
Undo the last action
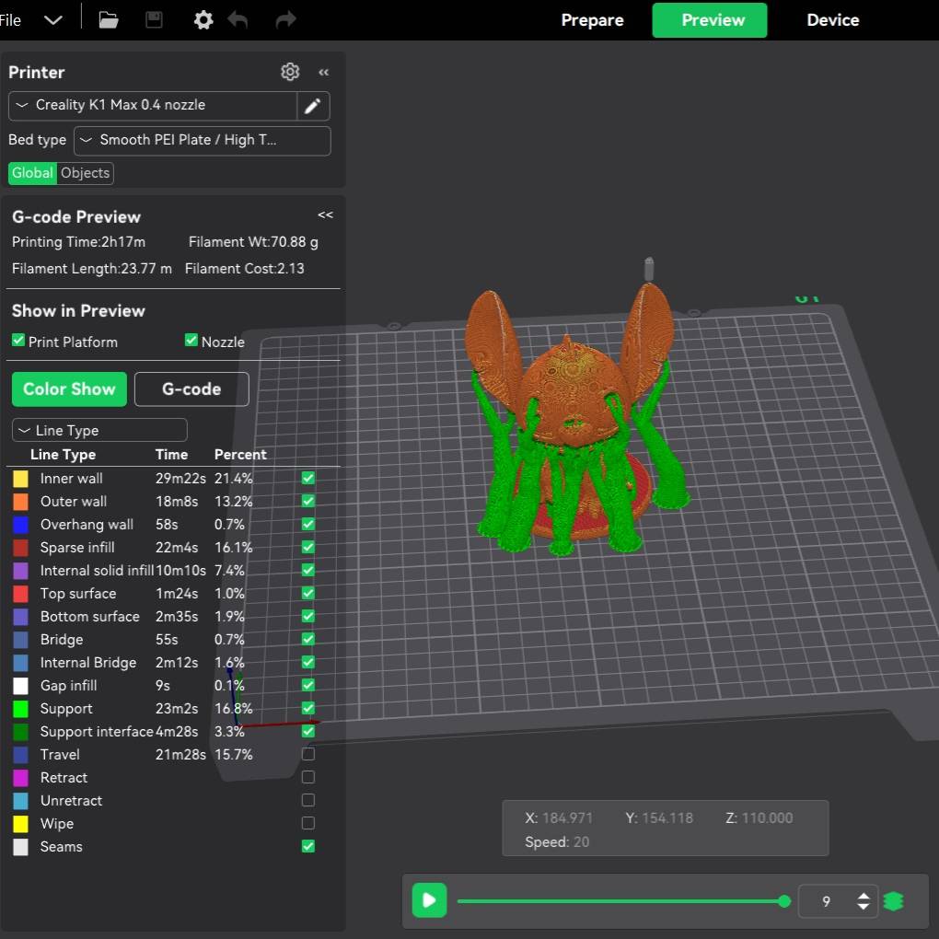238,20
